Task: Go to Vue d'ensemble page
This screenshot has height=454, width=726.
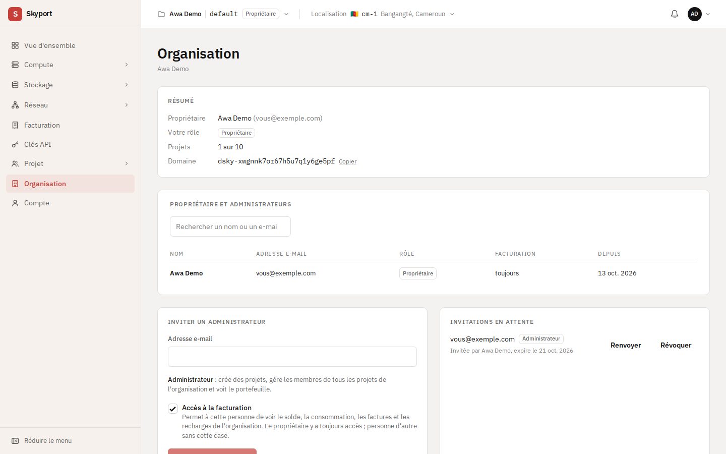Action: [70, 45]
